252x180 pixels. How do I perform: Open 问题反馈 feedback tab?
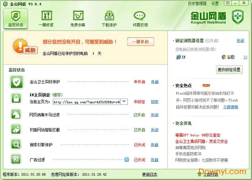(x=140, y=18)
